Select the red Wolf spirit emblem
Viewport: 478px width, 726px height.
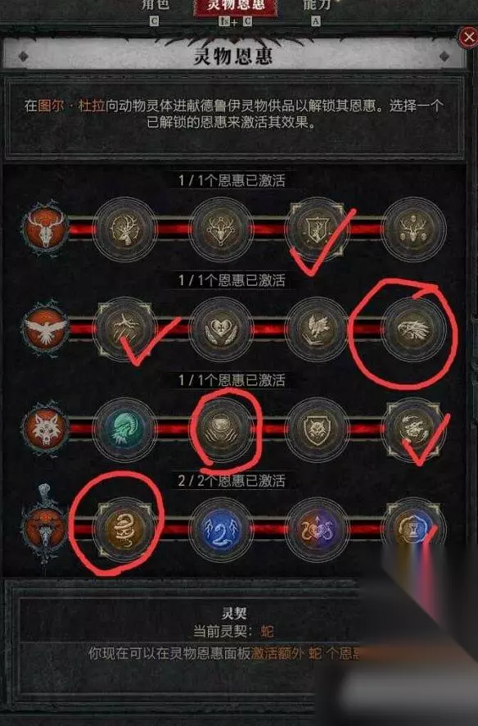click(x=45, y=429)
